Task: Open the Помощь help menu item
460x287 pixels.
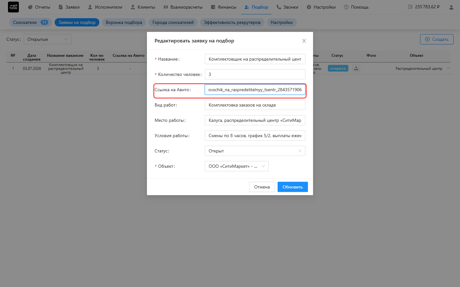Action: point(356,7)
